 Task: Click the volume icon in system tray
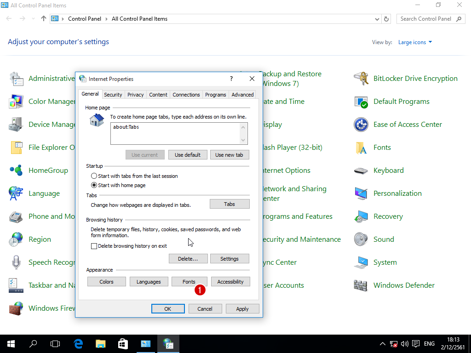pos(404,344)
